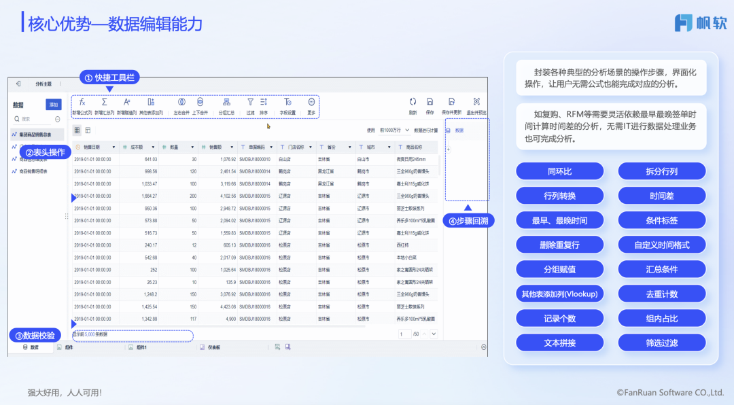Click the 641.03 cost cell
Image resolution: width=734 pixels, height=405 pixels.
click(139, 160)
